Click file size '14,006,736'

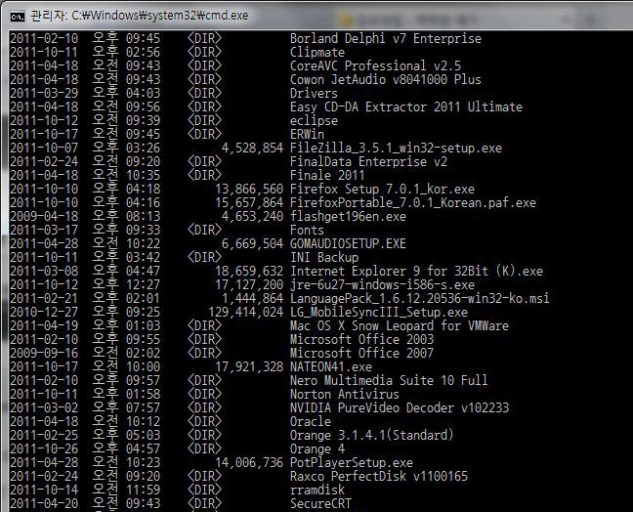pyautogui.click(x=249, y=463)
